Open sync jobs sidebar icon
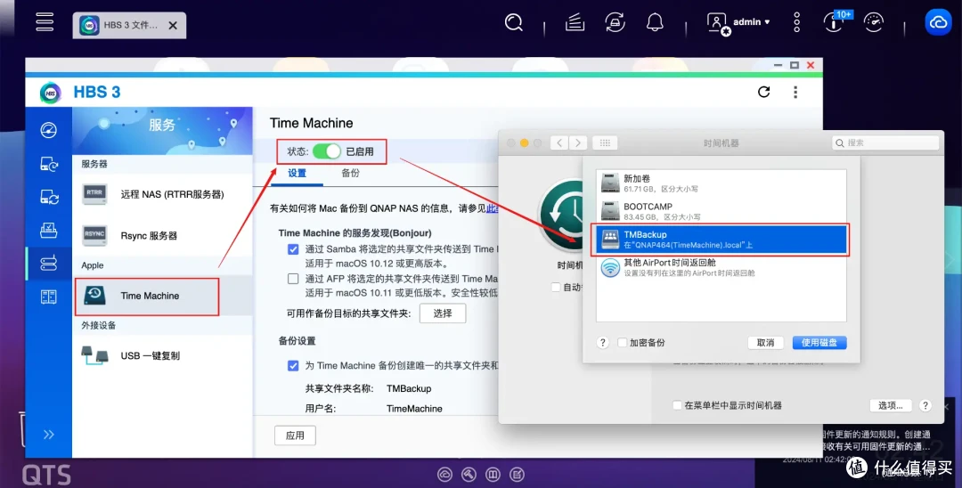 pos(48,197)
